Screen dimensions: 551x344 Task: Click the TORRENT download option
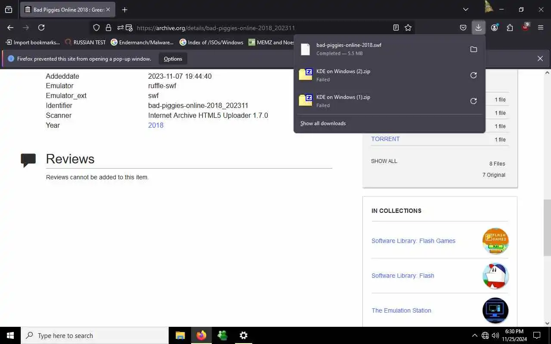coord(385,139)
